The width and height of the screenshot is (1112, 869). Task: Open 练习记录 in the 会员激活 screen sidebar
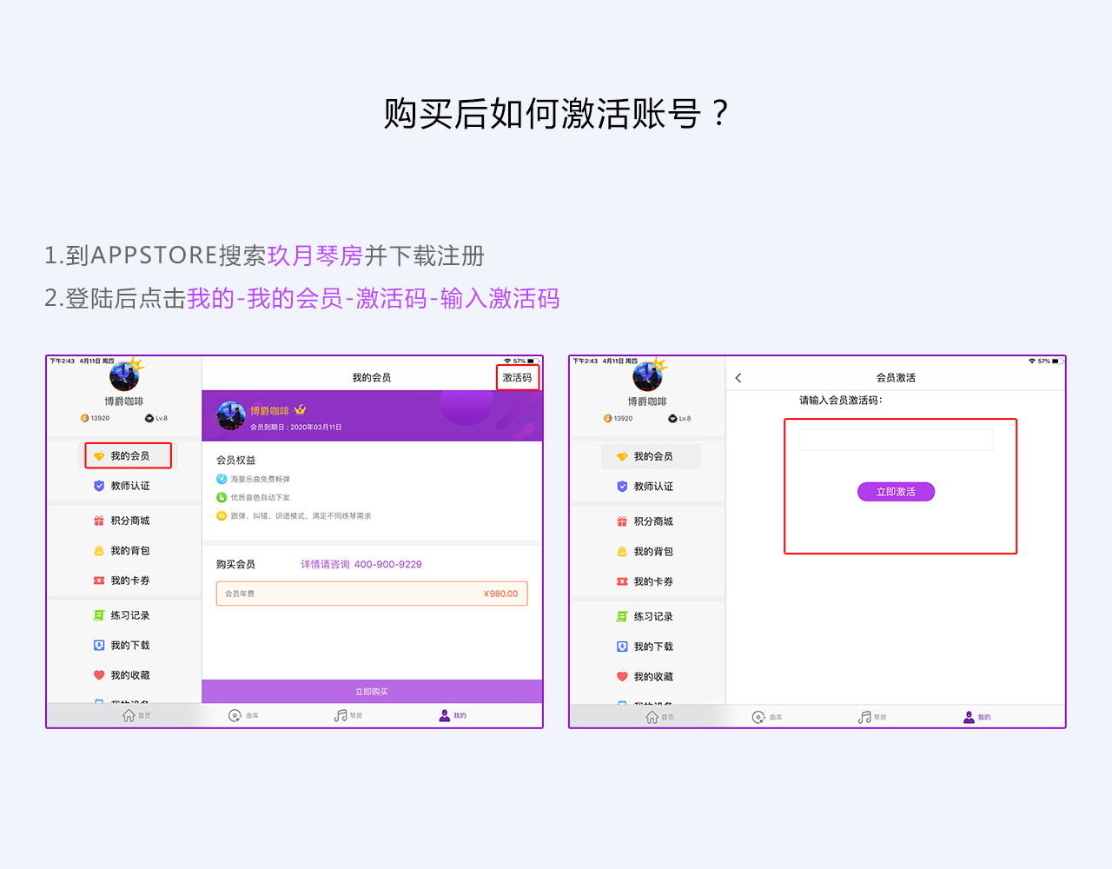tap(645, 616)
